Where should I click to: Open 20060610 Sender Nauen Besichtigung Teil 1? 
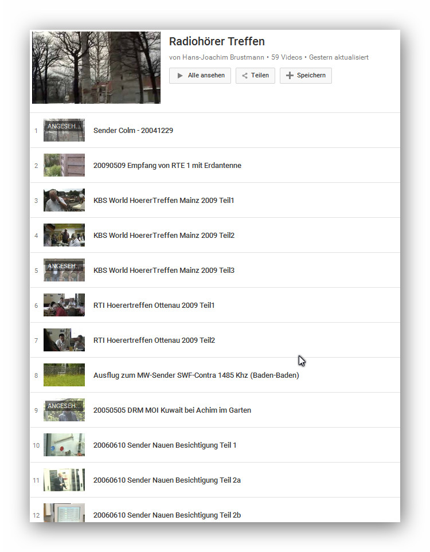pyautogui.click(x=165, y=445)
